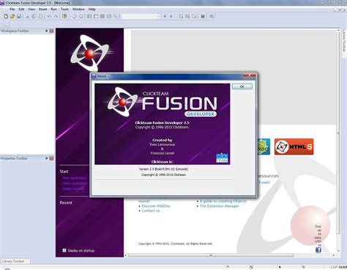Click the Open folder toolbar icon
The height and width of the screenshot is (270, 347).
point(12,16)
